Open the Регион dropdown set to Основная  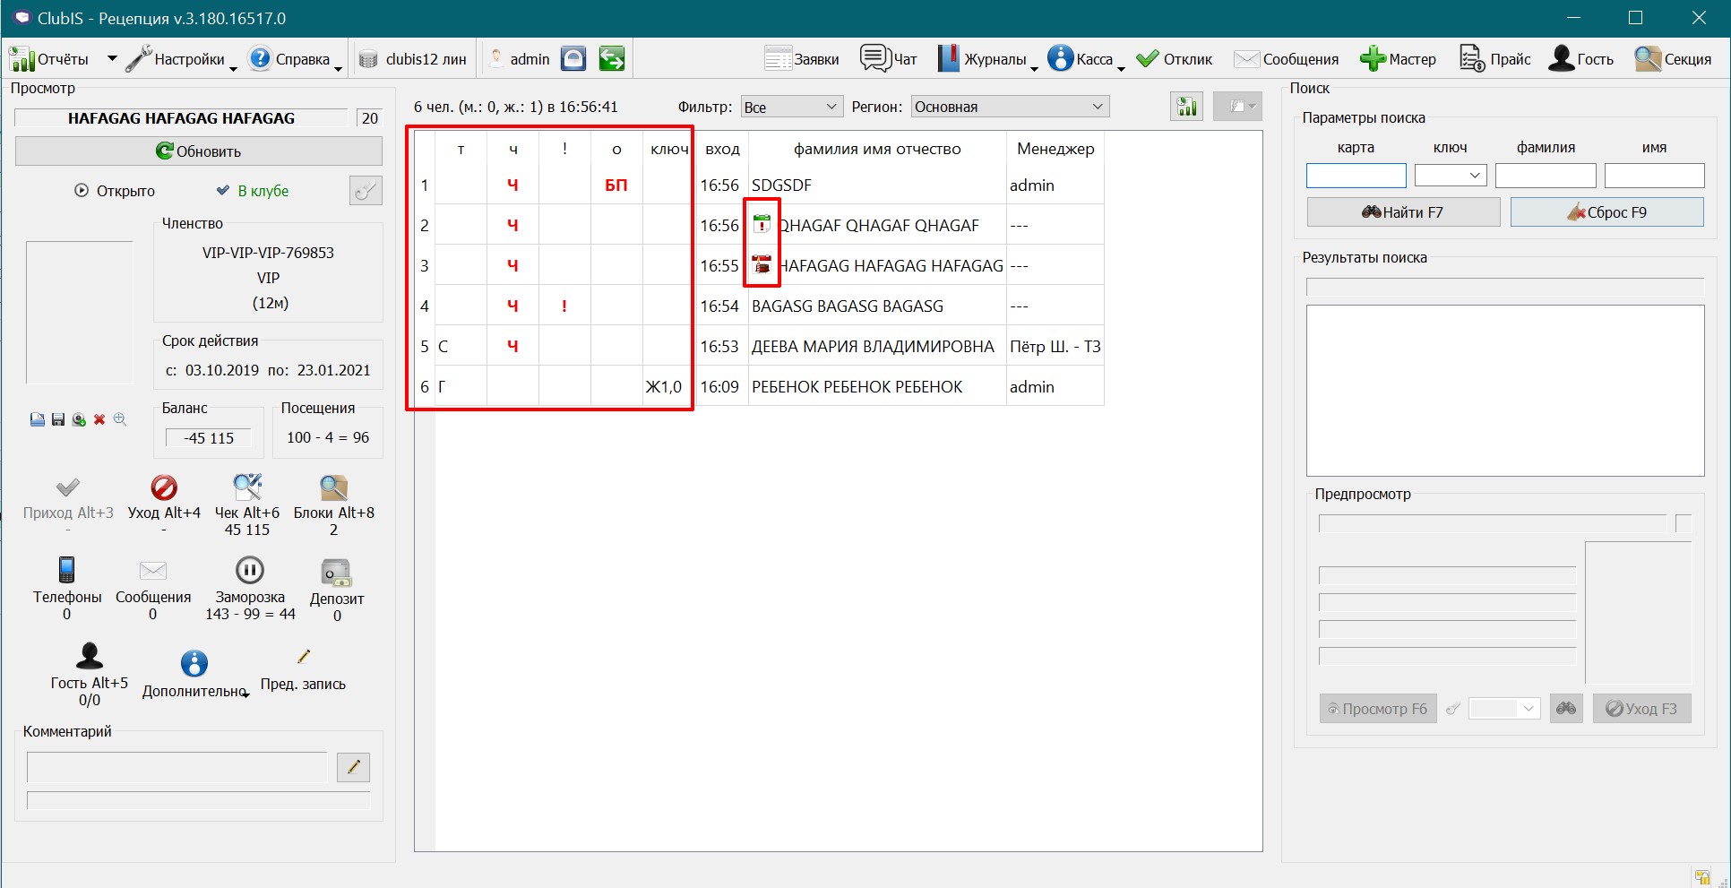click(1010, 107)
